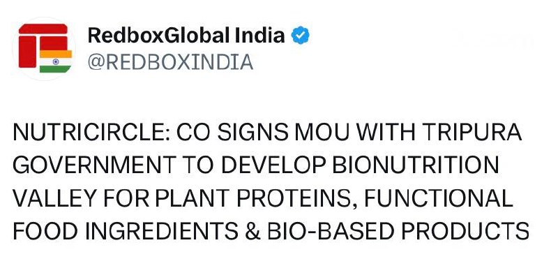Click the word FUNCTIONAL in tweet
The height and width of the screenshot is (259, 558).
tap(439, 198)
